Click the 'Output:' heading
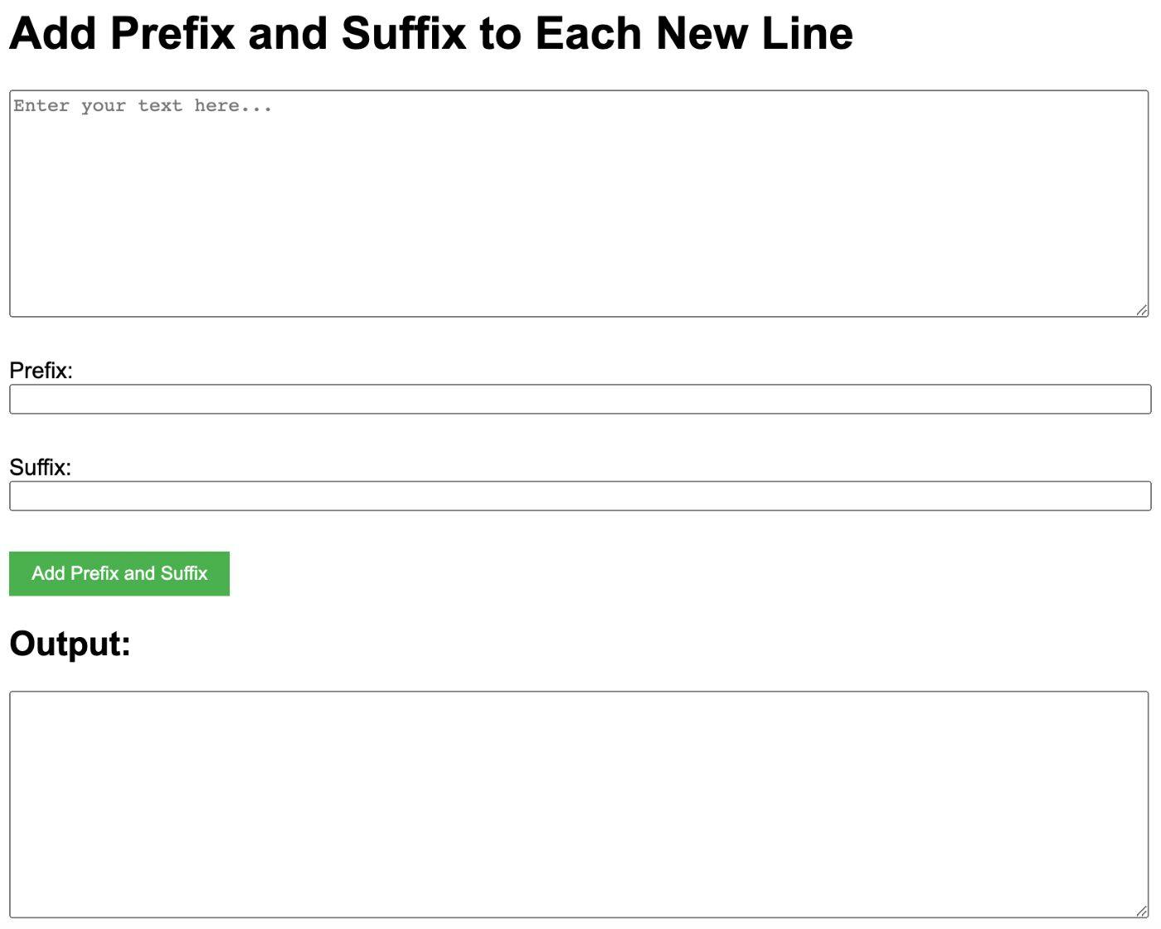Screen dimensions: 1161x929 tap(70, 641)
